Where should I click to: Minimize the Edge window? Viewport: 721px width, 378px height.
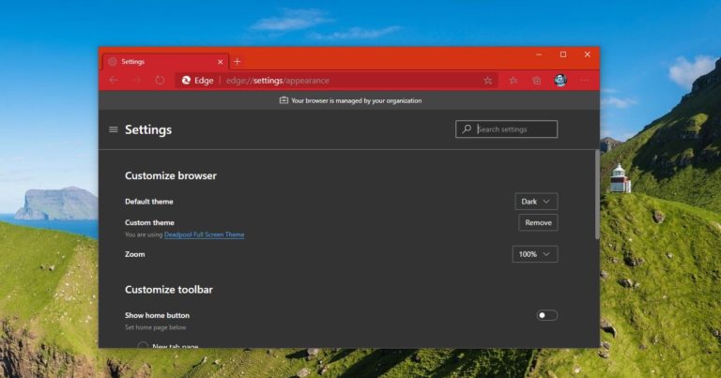539,54
